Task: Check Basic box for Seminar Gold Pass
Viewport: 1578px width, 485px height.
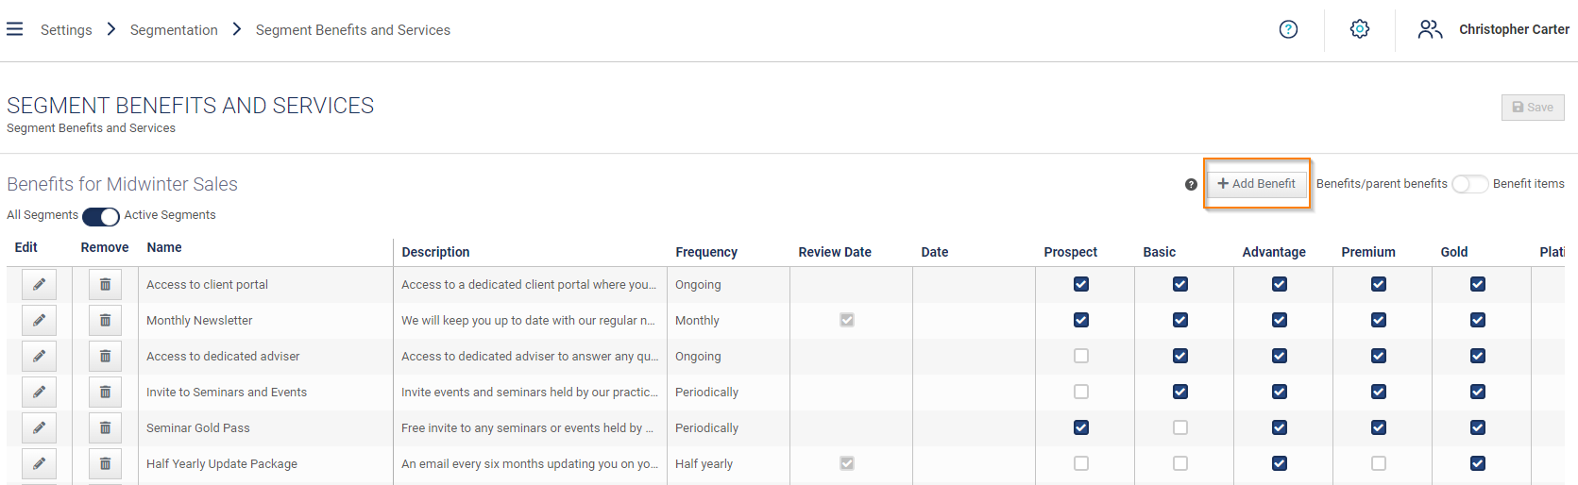Action: tap(1180, 427)
